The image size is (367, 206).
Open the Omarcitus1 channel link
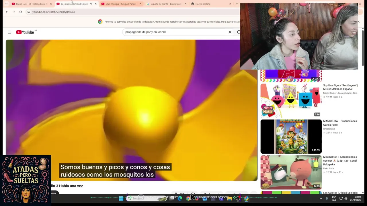click(329, 129)
